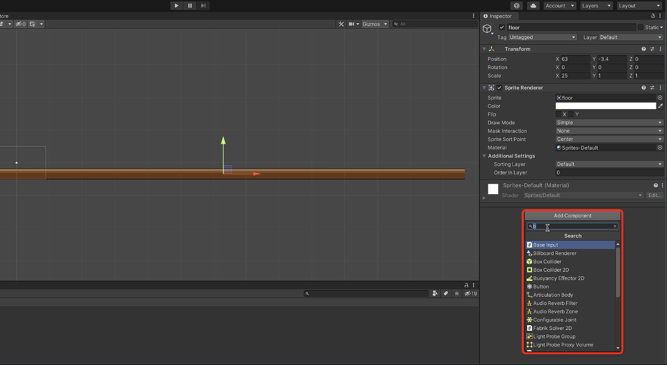Collapse the Additional Settings section
The width and height of the screenshot is (667, 365).
[484, 156]
